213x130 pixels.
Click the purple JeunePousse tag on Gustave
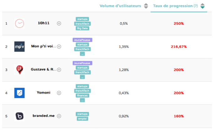click(x=82, y=63)
